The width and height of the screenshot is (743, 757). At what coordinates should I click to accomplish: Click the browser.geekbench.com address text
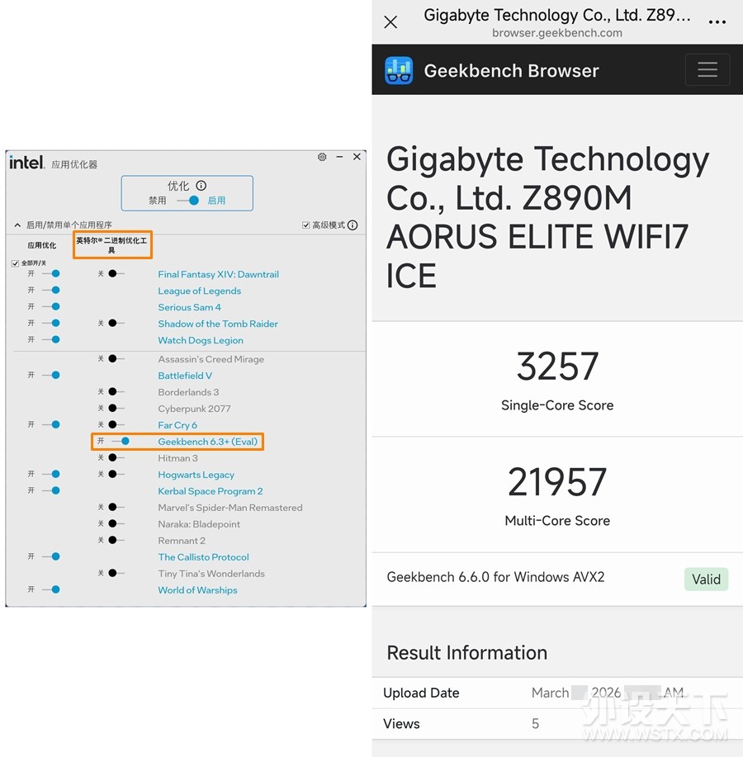coord(556,33)
